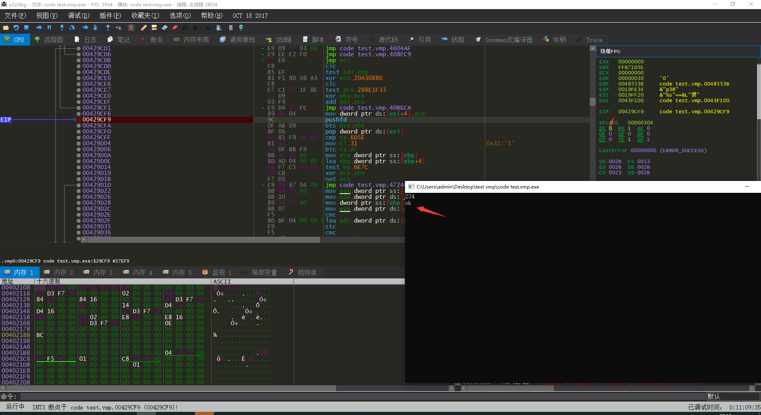The width and height of the screenshot is (761, 415).
Task: Open comments list with the yellow note icon
Action: (x=154, y=28)
